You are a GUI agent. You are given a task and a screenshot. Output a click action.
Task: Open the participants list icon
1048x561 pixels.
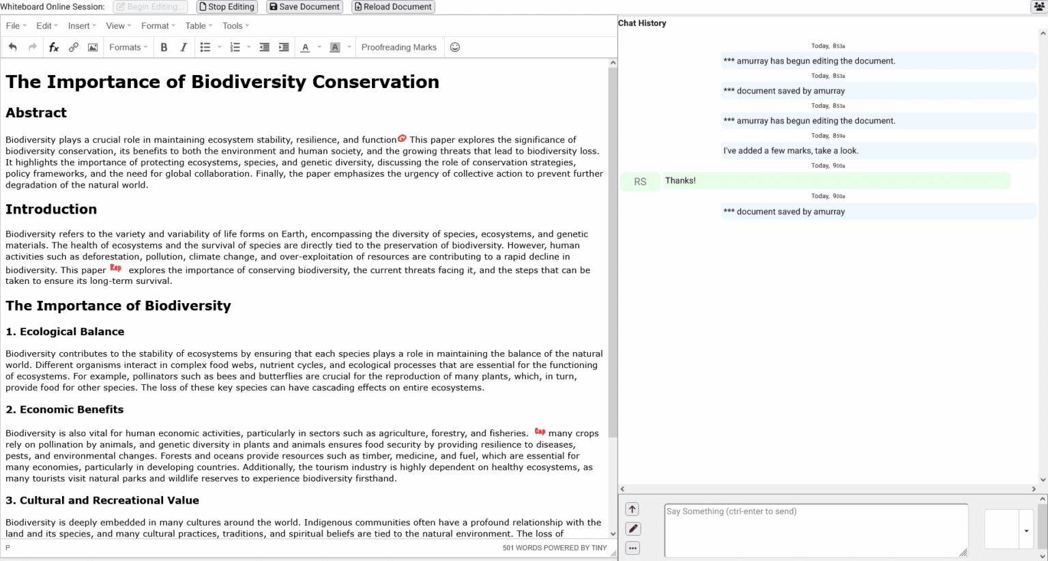1038,7
